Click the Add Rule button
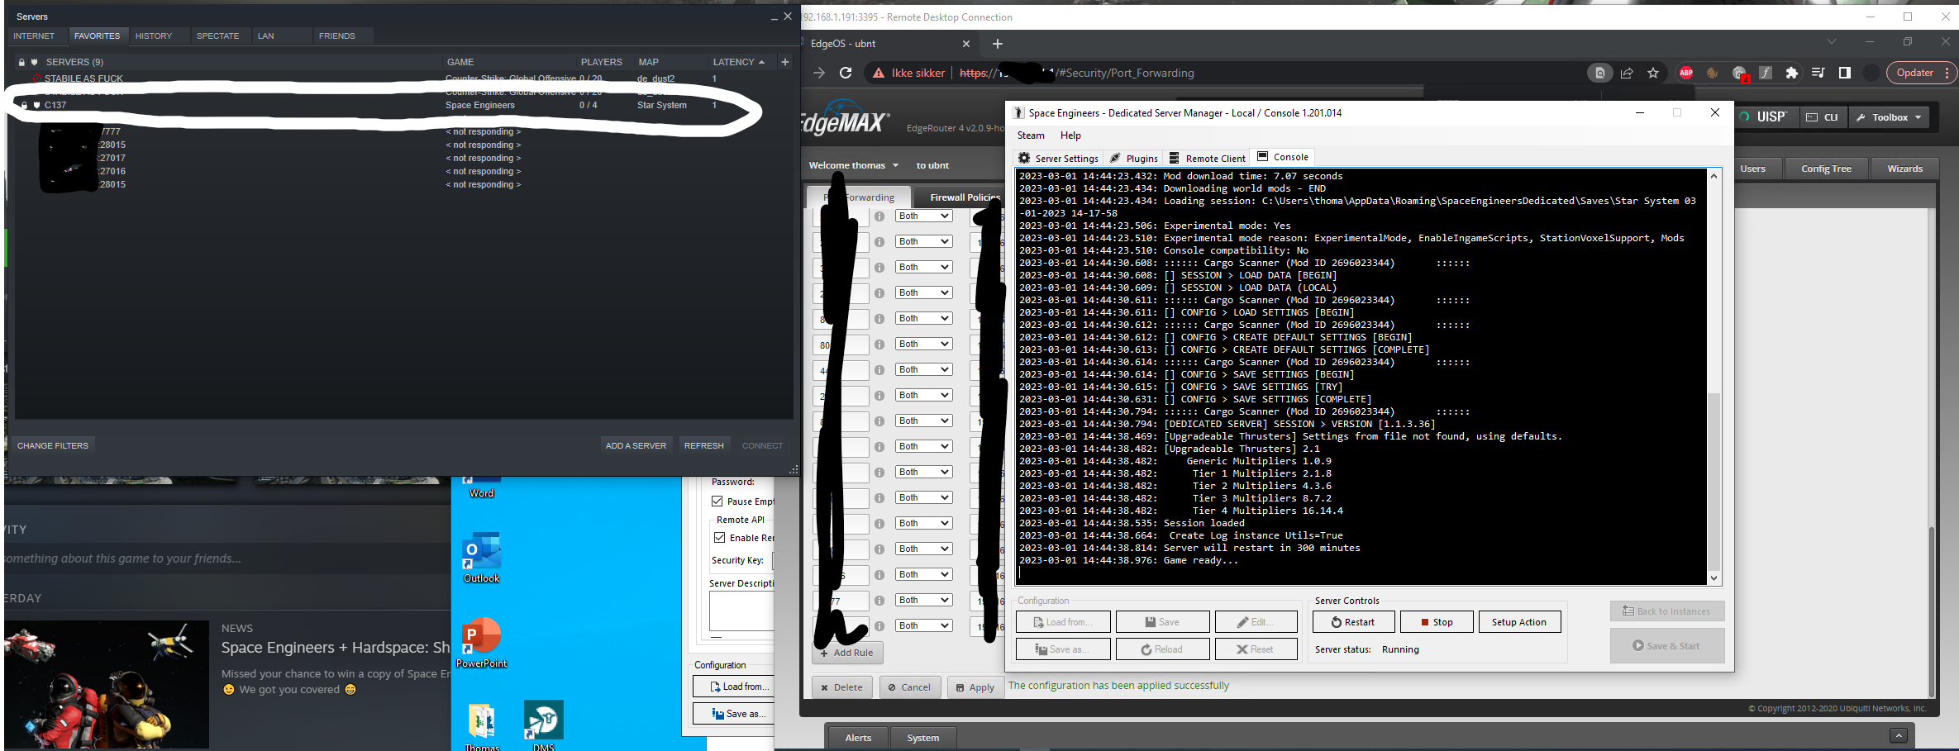 846,653
